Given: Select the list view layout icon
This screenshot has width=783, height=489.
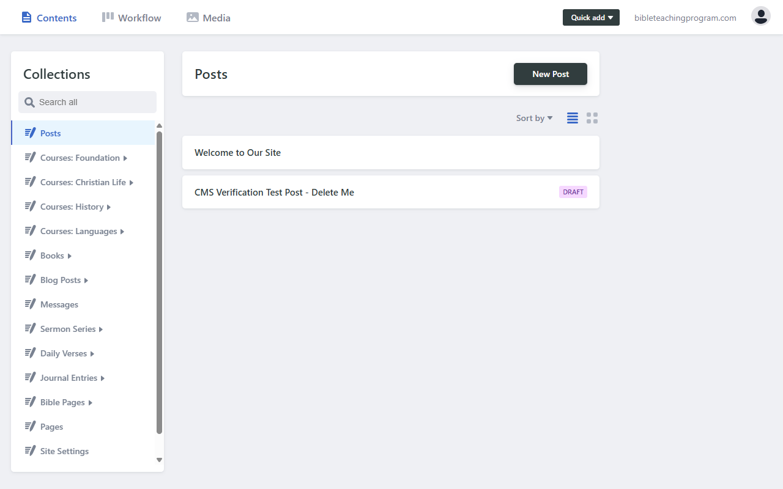Looking at the screenshot, I should [572, 118].
